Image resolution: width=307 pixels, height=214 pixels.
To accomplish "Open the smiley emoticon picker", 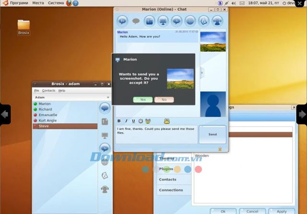I will [148, 121].
